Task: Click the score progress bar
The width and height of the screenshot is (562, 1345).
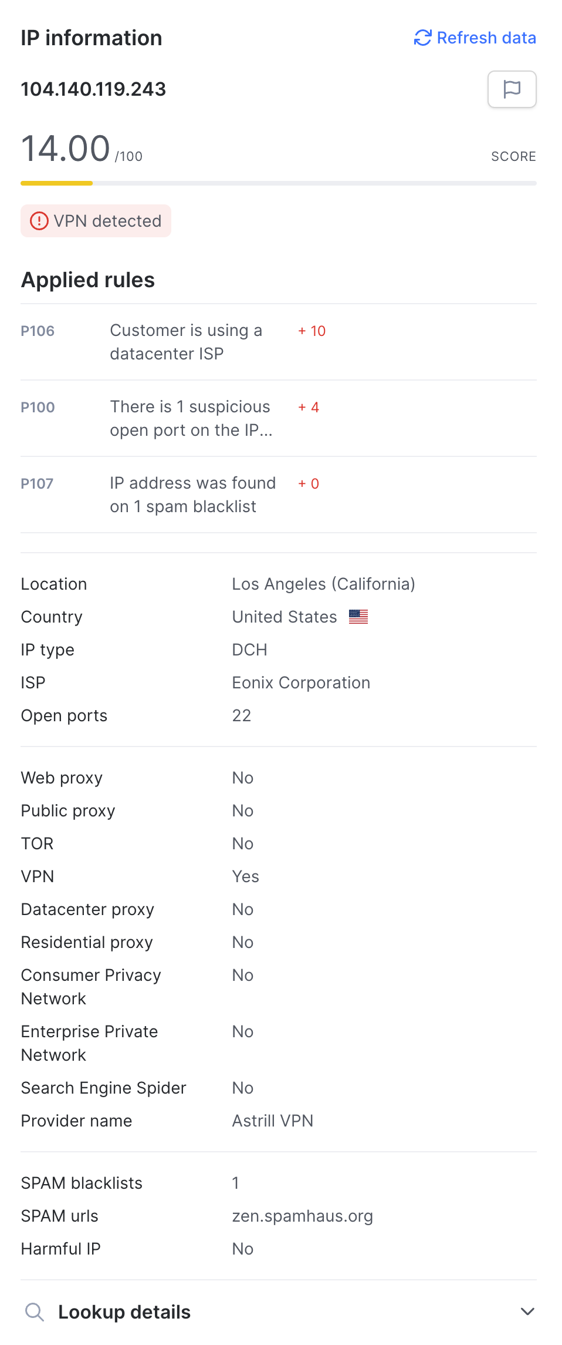Action: (x=278, y=183)
